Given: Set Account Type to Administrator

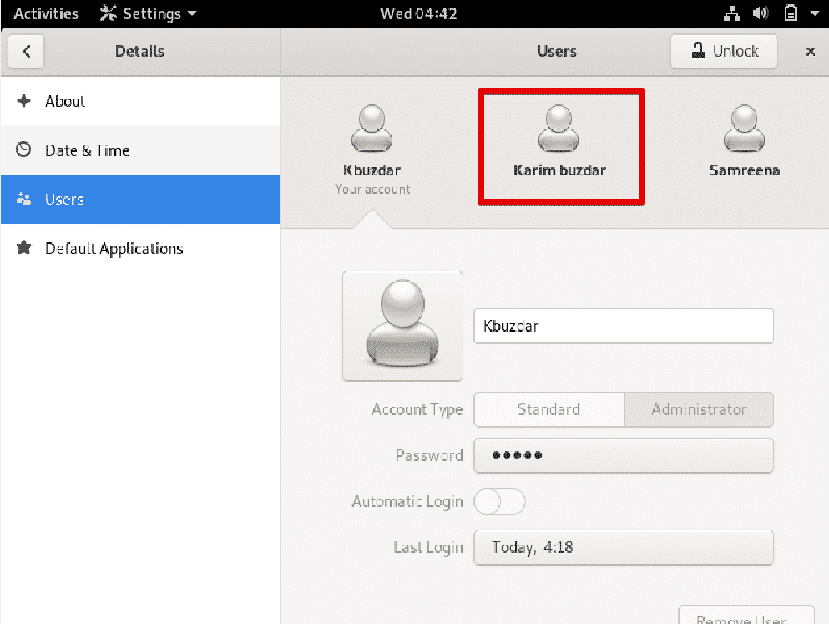Looking at the screenshot, I should click(x=699, y=410).
